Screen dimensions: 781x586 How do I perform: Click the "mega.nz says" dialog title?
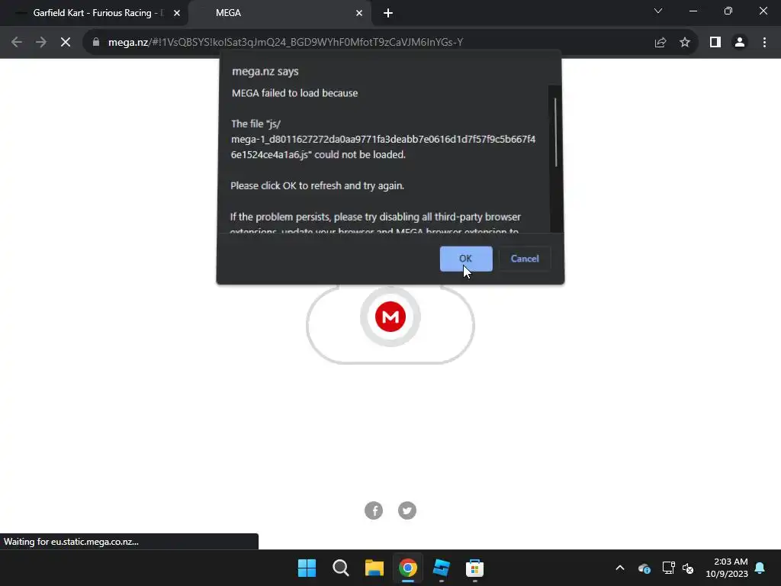265,71
